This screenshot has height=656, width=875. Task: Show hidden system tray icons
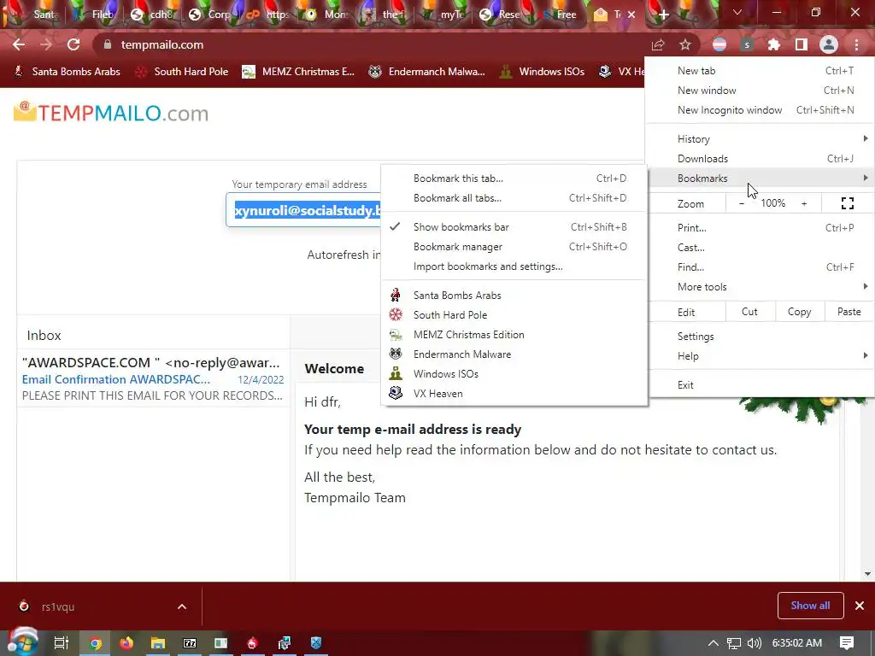[714, 643]
